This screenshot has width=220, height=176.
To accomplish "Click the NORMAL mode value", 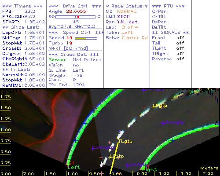I will point(127,11).
